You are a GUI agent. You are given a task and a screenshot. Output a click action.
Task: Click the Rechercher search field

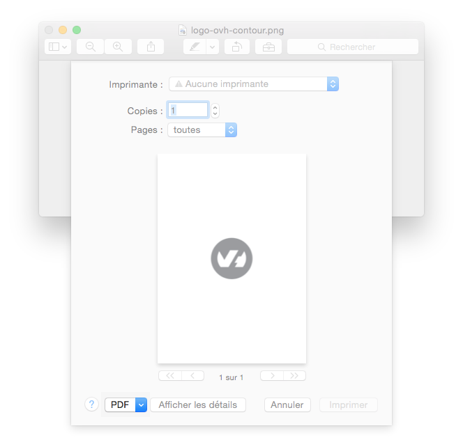click(353, 47)
